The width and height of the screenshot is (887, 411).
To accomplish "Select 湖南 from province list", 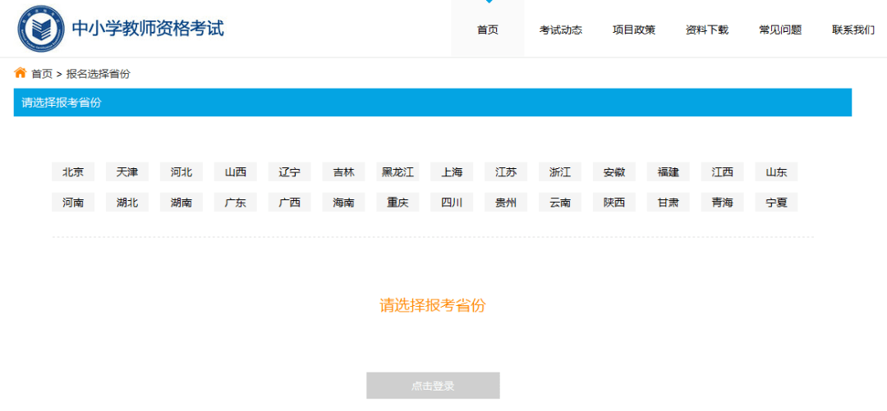I will coord(181,203).
